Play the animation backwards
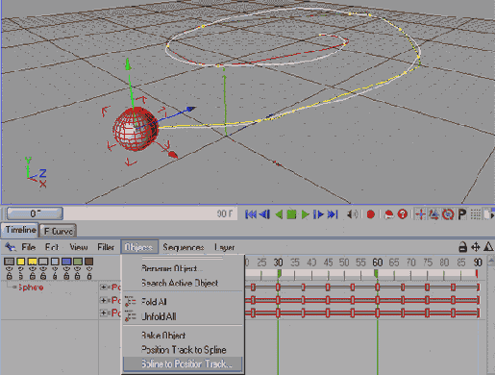Screen dimensions: 495x375 pyautogui.click(x=279, y=214)
